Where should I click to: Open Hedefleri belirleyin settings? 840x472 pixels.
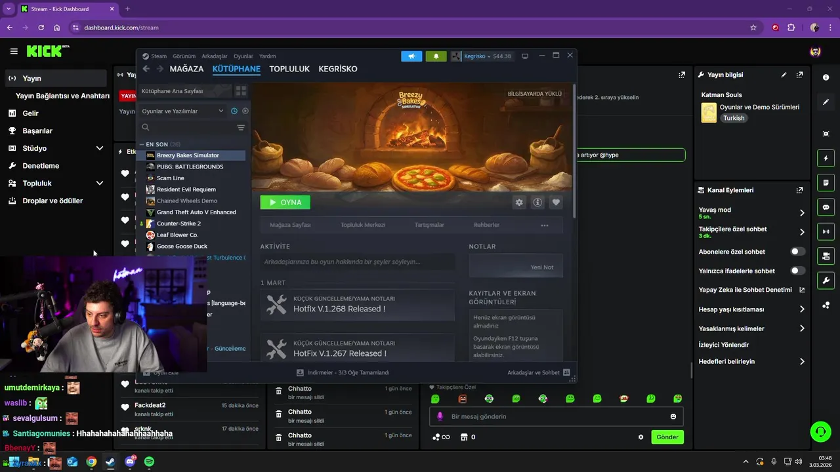click(751, 361)
